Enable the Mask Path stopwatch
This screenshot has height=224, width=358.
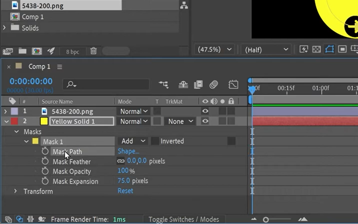45,151
